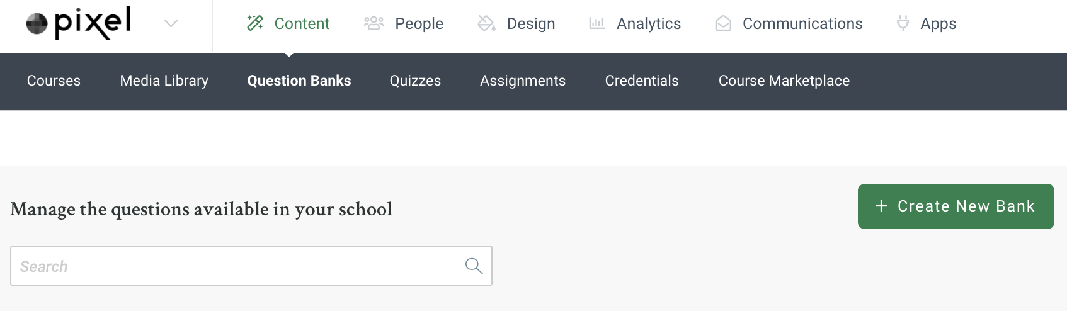The width and height of the screenshot is (1067, 311).
Task: Click the search magnifying glass icon
Action: click(x=474, y=266)
